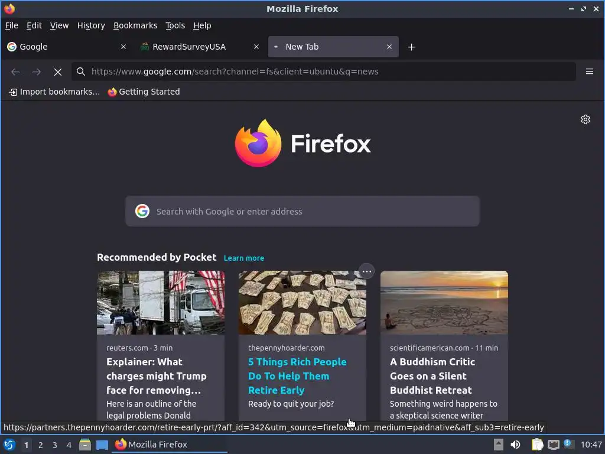This screenshot has height=454, width=605.
Task: Click 'Ready to quit your job?' text
Action: 291,404
